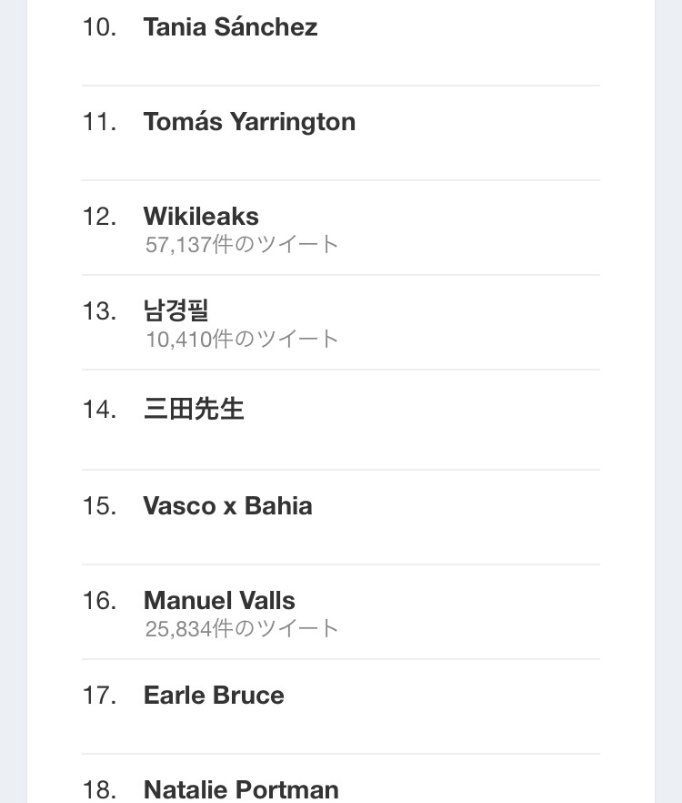This screenshot has height=803, width=682.
Task: Click the 10,410 tweet count under 남경필
Action: 242,339
